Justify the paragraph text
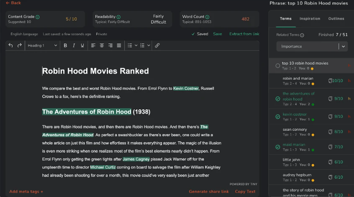 pos(119,45)
